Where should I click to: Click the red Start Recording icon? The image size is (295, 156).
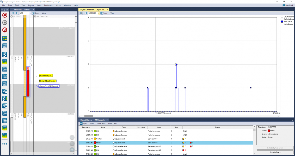pyautogui.click(x=5, y=15)
